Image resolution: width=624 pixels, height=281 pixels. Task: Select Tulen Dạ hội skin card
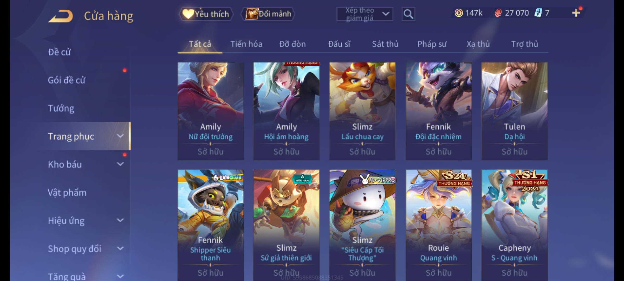515,111
